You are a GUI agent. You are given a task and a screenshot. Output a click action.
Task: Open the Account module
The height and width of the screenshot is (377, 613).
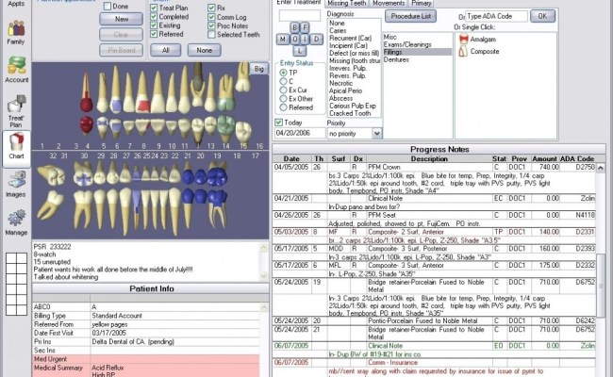16,70
